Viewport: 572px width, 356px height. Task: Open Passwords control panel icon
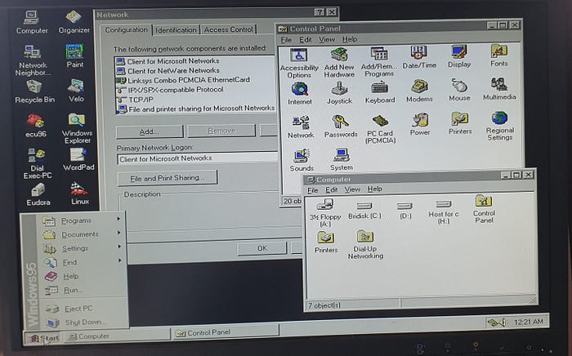pos(341,127)
